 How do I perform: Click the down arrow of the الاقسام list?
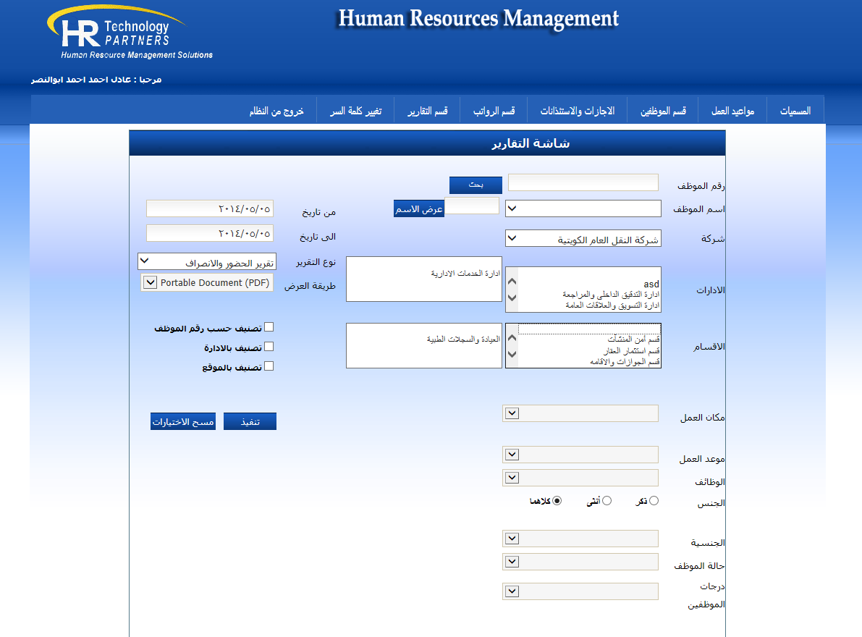tap(512, 355)
